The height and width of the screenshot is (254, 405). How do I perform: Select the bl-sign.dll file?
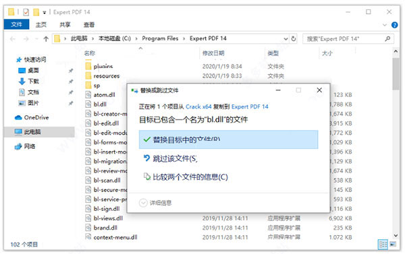click(x=107, y=209)
